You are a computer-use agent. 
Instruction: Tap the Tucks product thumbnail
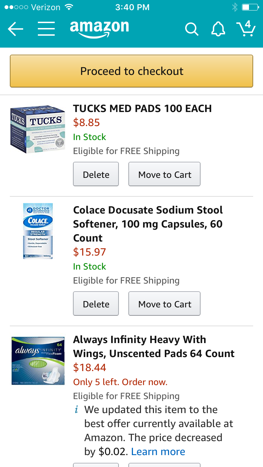point(38,129)
